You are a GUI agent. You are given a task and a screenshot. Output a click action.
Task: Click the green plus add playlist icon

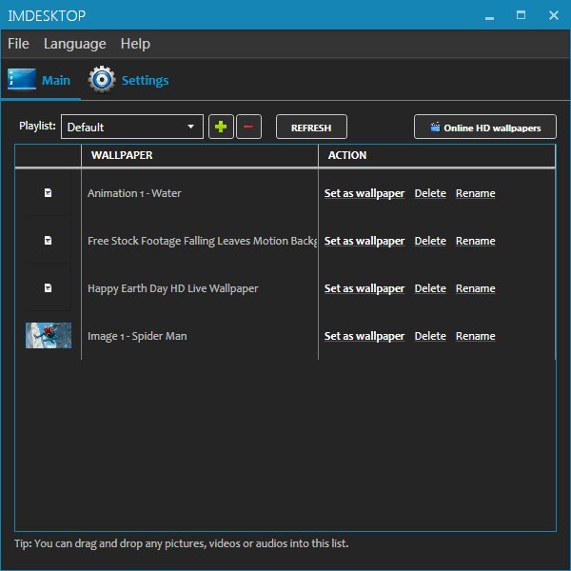coord(221,127)
